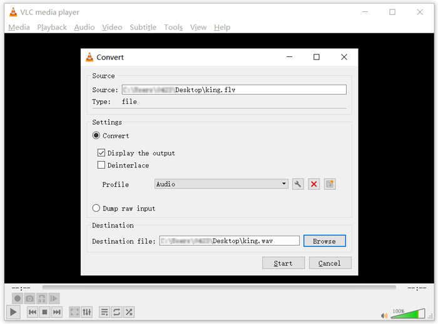Image resolution: width=438 pixels, height=324 pixels.
Task: Show extended settings equalizer icon
Action: [87, 312]
